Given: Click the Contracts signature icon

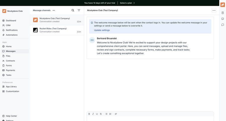Looking at the screenshot, I should coord(4,61).
